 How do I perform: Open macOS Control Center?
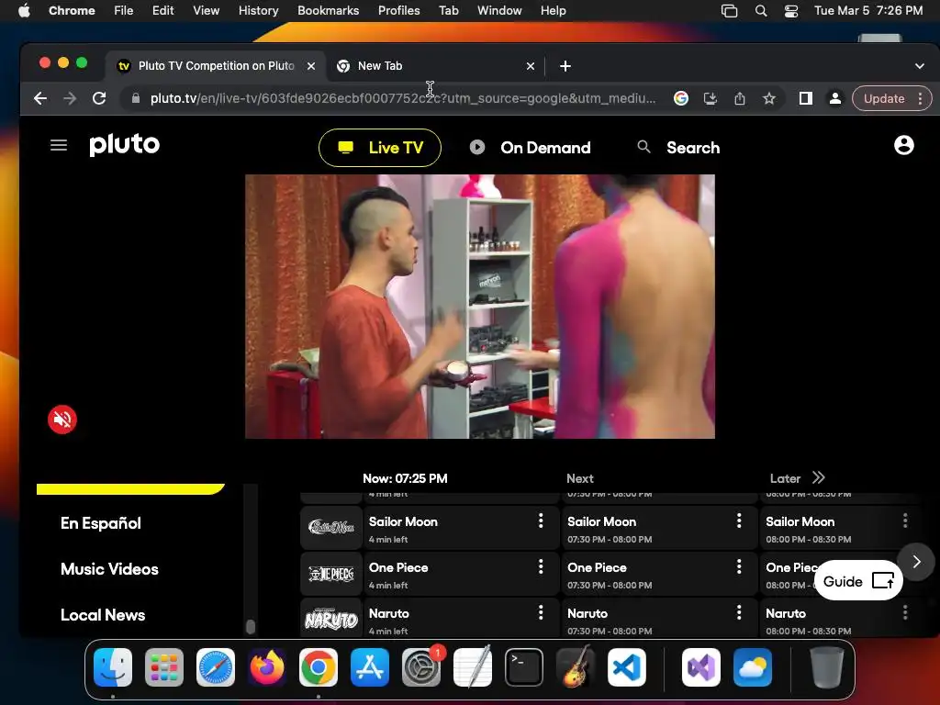(790, 11)
